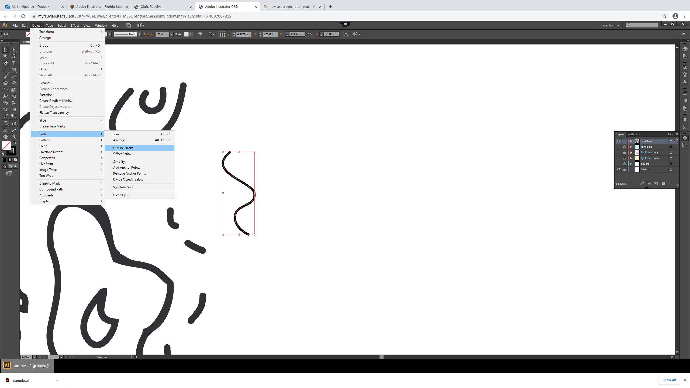
Task: Hide the Layer 1 layer
Action: 619,169
